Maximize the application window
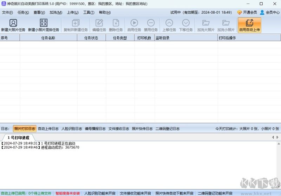This screenshot has height=196, width=281. click(x=261, y=3)
